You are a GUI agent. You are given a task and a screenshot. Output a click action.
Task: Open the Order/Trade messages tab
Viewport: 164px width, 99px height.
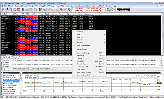[17, 69]
